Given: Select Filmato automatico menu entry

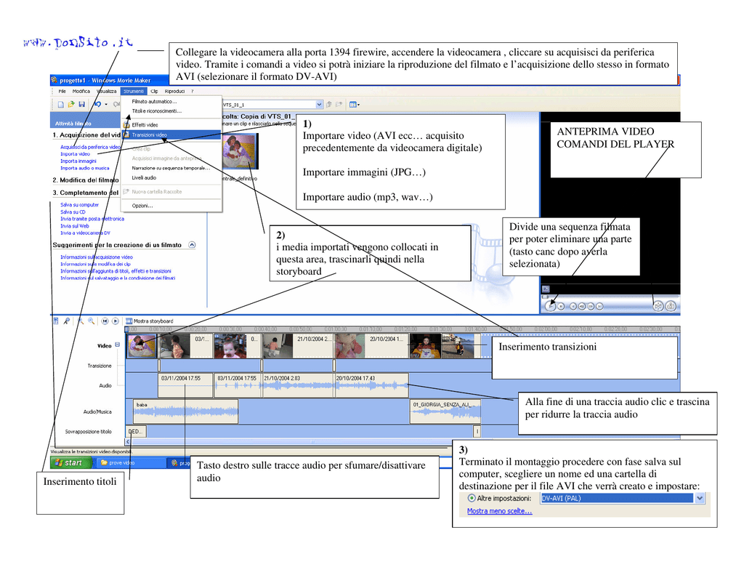Looking at the screenshot, I should (171, 102).
